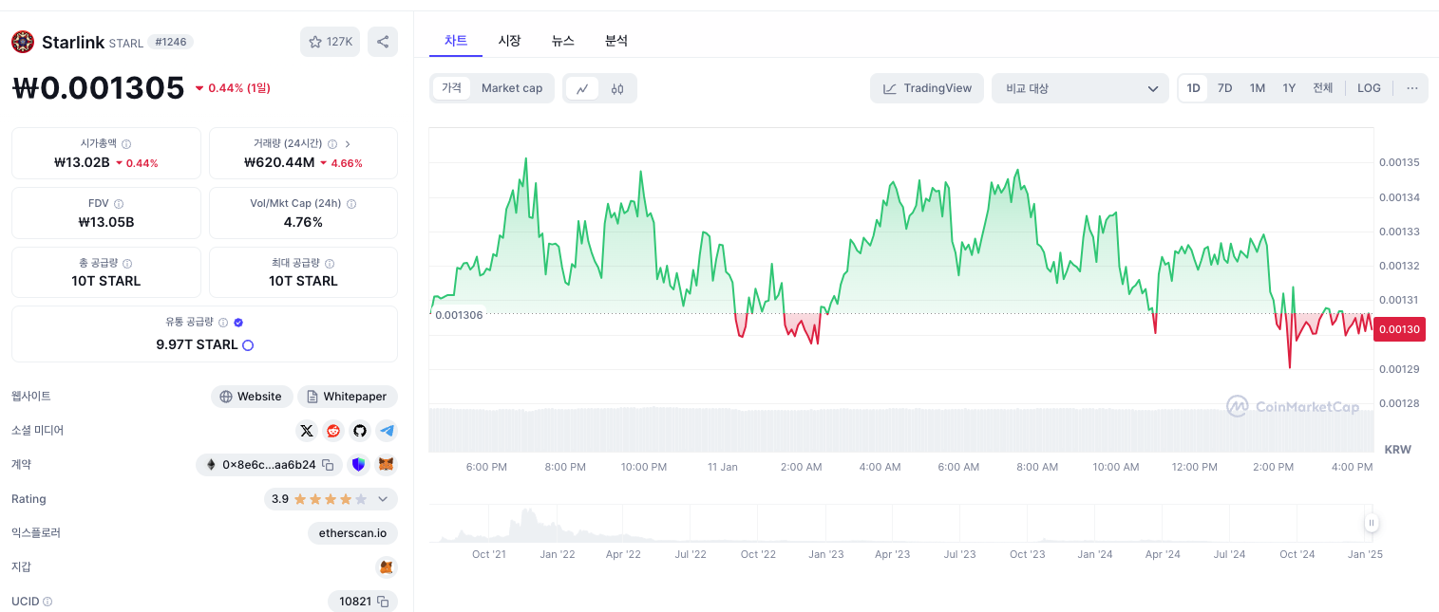Click info icon next to 거래량 (24시간)
This screenshot has width=1439, height=612.
coord(332,144)
